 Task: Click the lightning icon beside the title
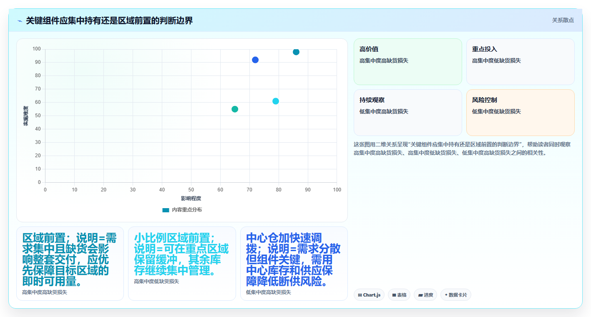tap(20, 21)
